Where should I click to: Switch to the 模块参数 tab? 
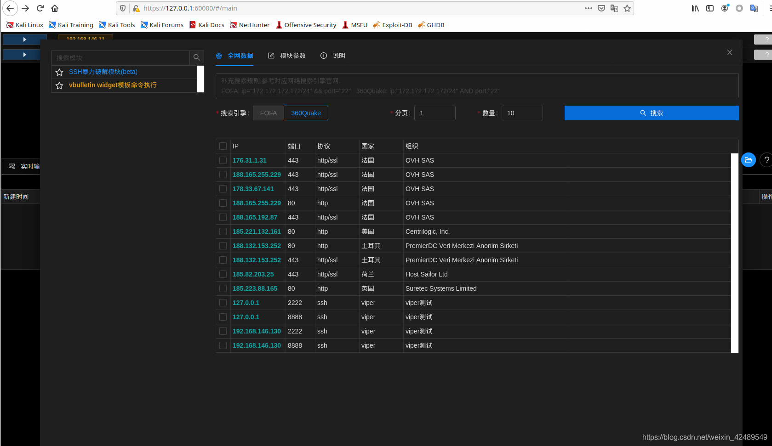tap(287, 56)
